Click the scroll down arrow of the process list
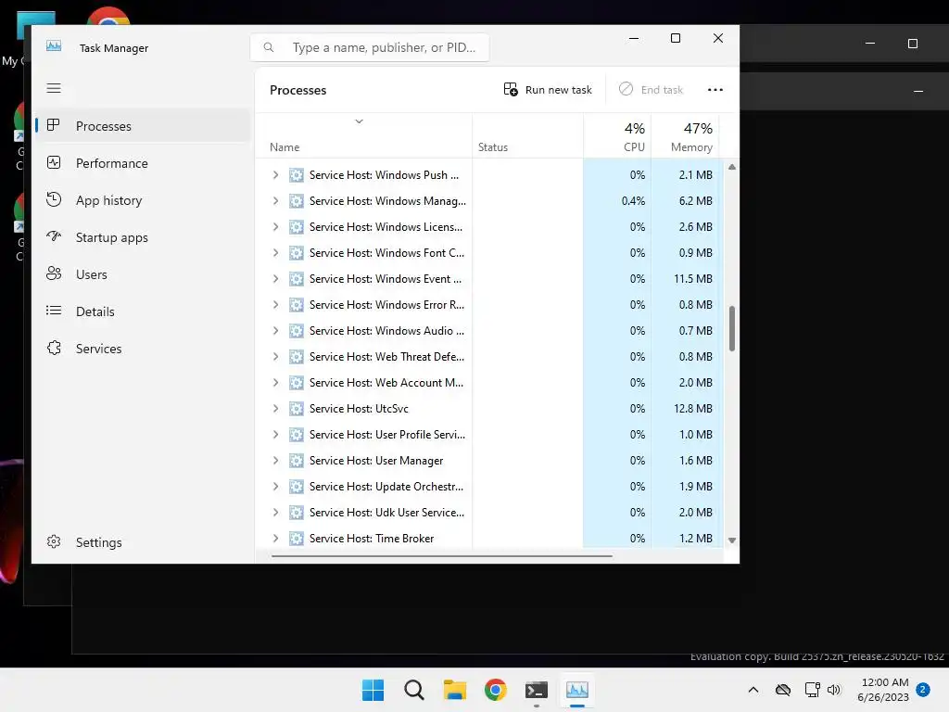Viewport: 949px width, 712px height. click(x=732, y=540)
